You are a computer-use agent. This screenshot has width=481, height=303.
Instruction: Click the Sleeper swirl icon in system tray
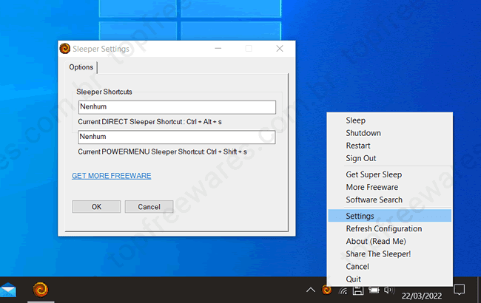click(x=326, y=290)
